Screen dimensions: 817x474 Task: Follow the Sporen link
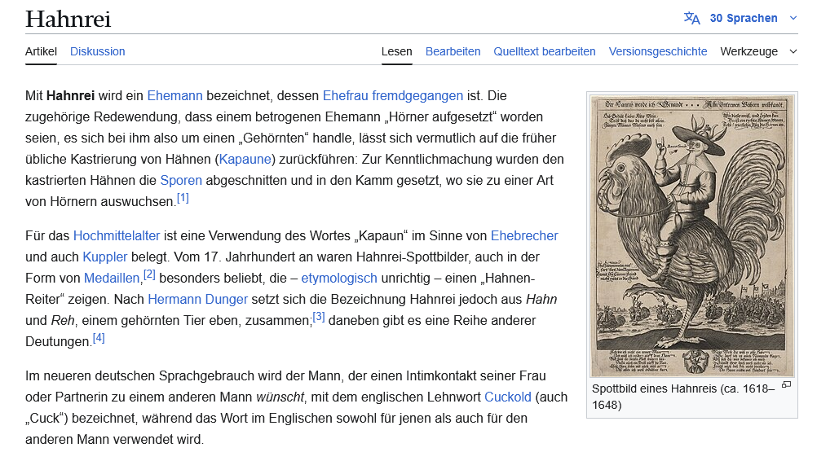(181, 181)
